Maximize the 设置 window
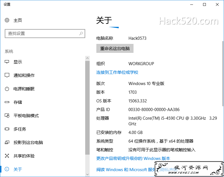This screenshot has width=224, height=177. [x=204, y=4]
